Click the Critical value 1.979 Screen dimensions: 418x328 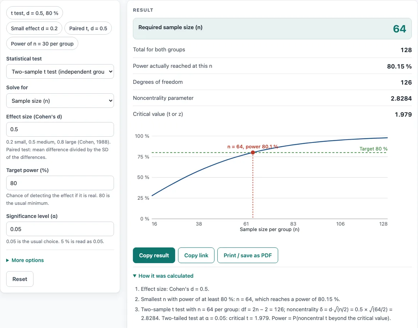pyautogui.click(x=403, y=114)
